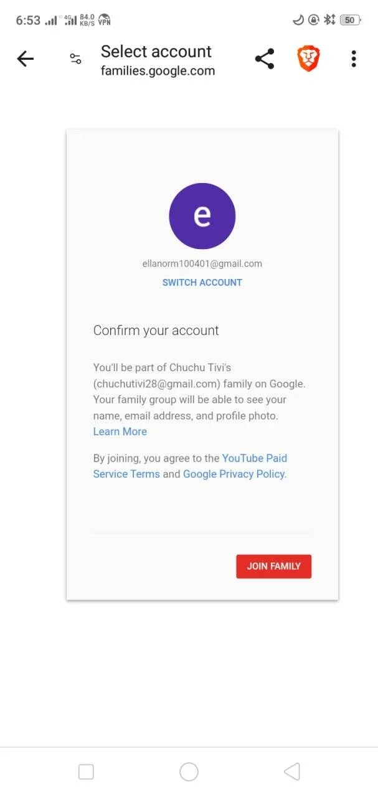Open site settings tune icon
The width and height of the screenshot is (378, 797).
tap(75, 59)
